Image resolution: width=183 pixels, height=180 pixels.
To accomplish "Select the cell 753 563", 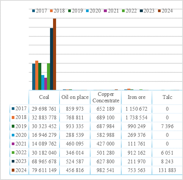I will [x=136, y=170].
